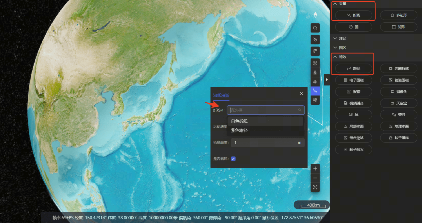
Task: Expand the 注记 section
Action: pos(335,39)
